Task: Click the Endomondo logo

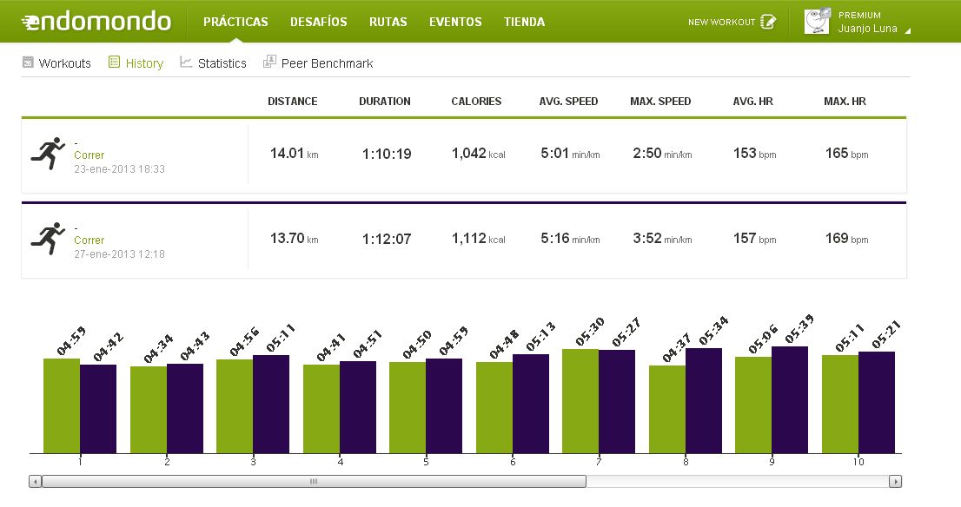Action: [x=96, y=22]
